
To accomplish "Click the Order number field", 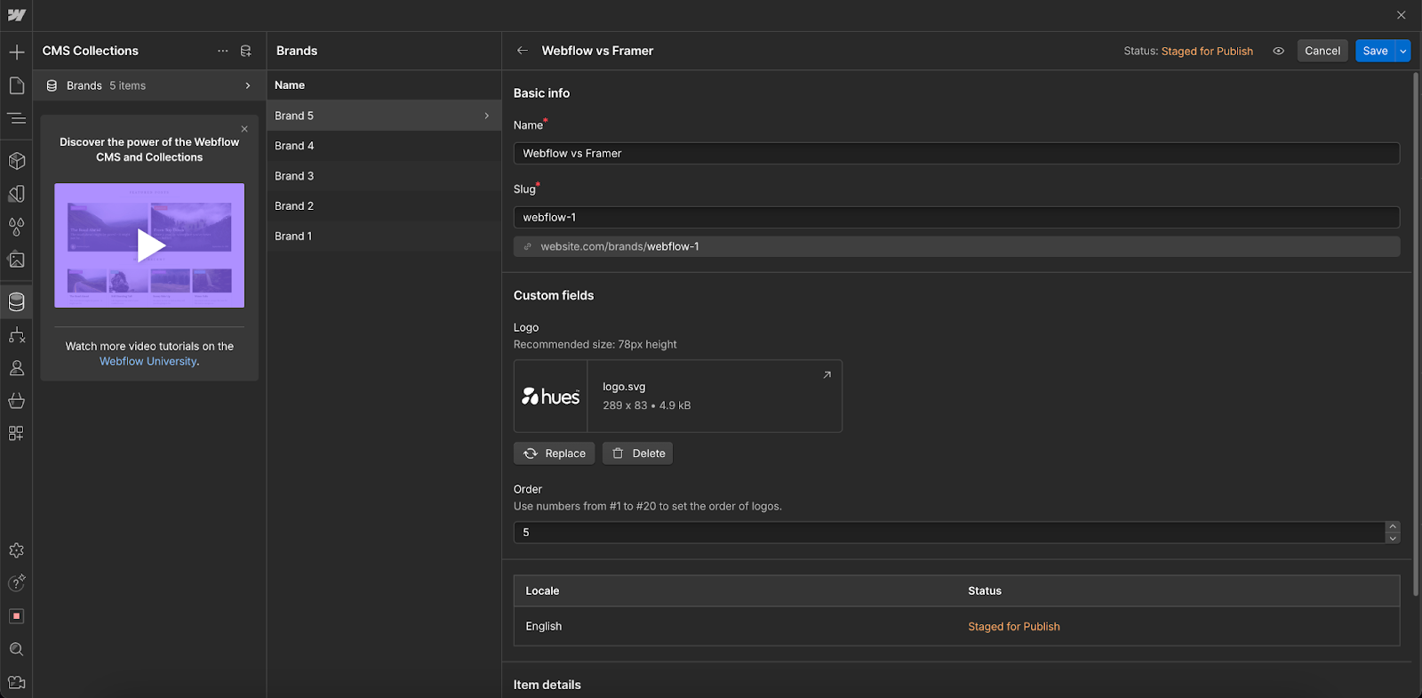I will pyautogui.click(x=949, y=532).
